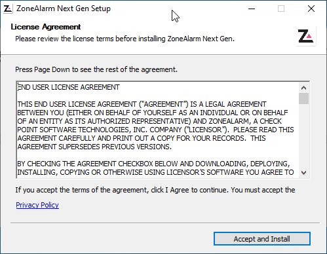Minimize the ZoneAlarm Next Gen Setup window
The width and height of the screenshot is (327, 254).
pyautogui.click(x=252, y=9)
